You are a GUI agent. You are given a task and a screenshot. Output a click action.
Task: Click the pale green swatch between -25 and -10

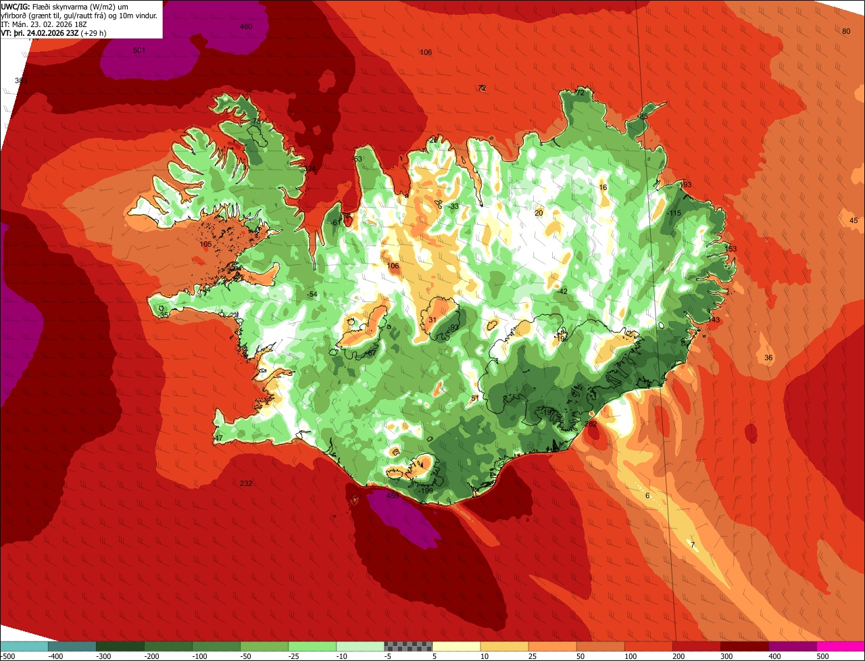pos(312,646)
